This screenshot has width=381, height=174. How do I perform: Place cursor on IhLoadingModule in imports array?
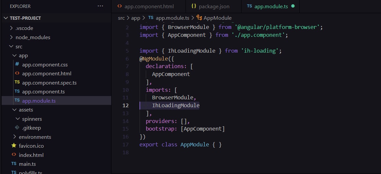point(176,105)
